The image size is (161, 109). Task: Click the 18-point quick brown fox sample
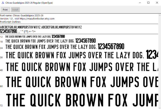tap(51, 41)
